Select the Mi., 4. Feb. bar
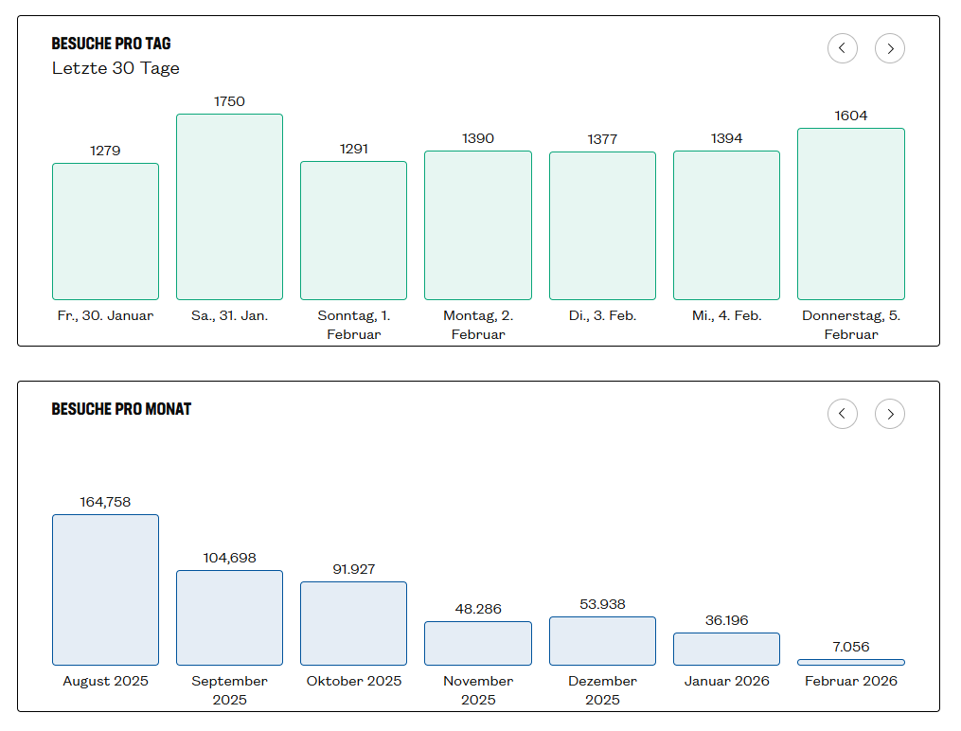 pos(726,225)
